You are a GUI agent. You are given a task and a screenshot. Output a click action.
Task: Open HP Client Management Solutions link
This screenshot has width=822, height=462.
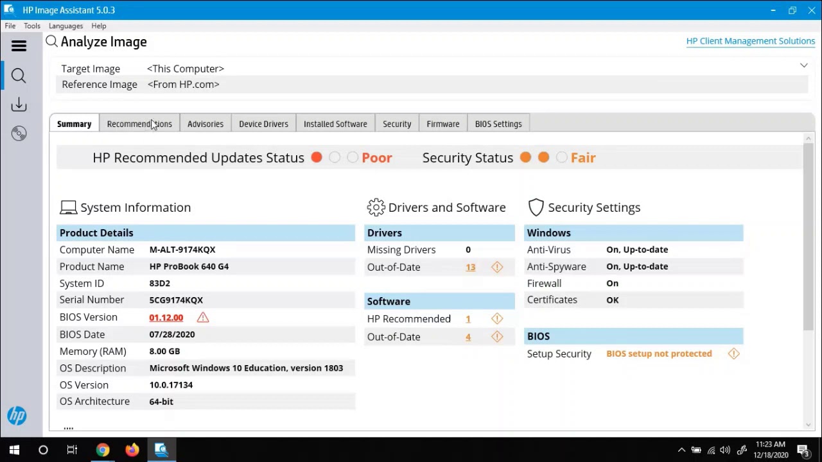click(x=751, y=41)
